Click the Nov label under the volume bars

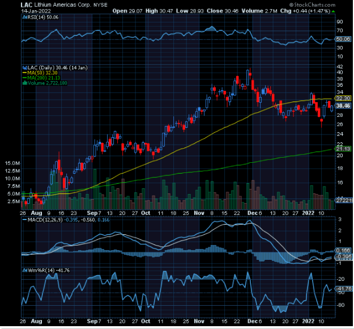click(x=199, y=213)
